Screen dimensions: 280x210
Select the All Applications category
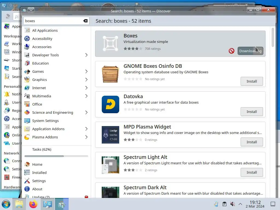click(56, 30)
